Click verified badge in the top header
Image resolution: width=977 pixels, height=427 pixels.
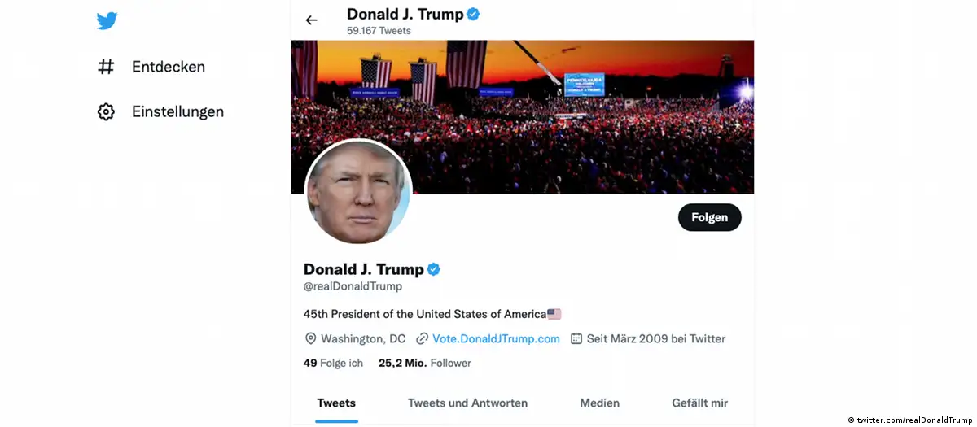tap(473, 14)
